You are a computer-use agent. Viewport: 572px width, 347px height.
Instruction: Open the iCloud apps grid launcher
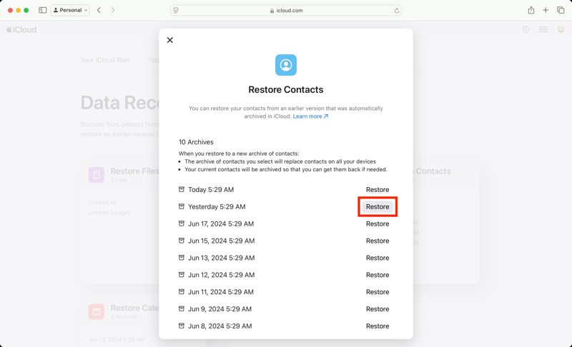tap(543, 29)
